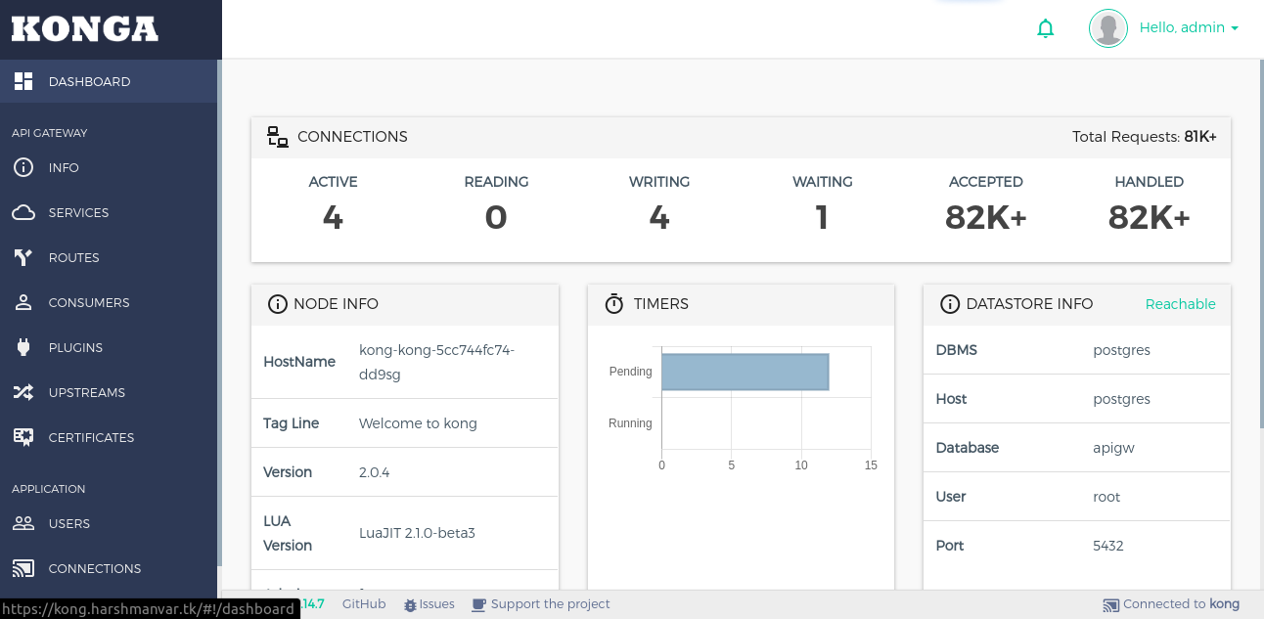The height and width of the screenshot is (619, 1264).
Task: Click the Connections cast icon in sidebar
Action: pos(23,568)
